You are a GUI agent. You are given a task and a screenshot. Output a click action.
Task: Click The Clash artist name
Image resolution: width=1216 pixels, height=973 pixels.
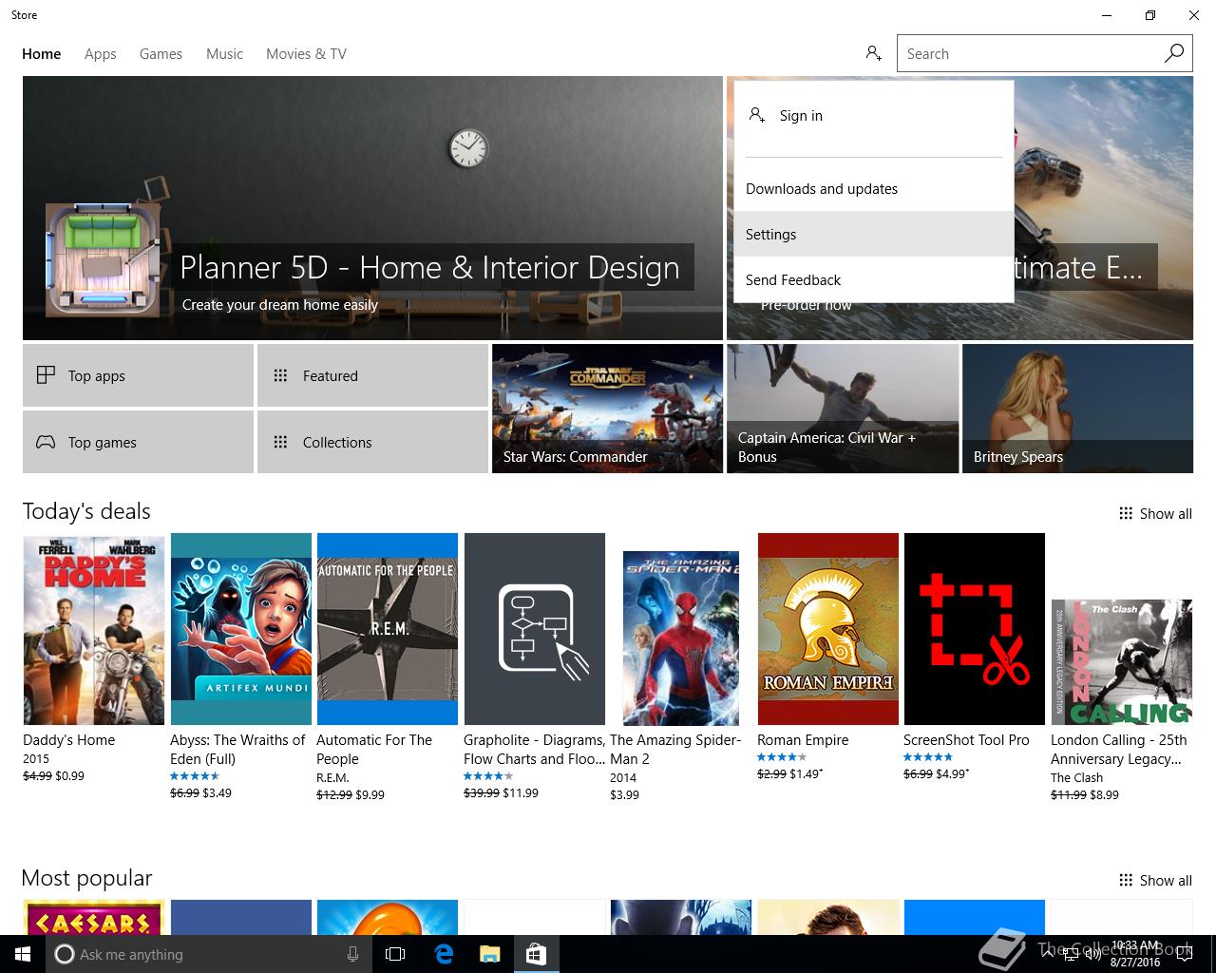click(x=1076, y=777)
